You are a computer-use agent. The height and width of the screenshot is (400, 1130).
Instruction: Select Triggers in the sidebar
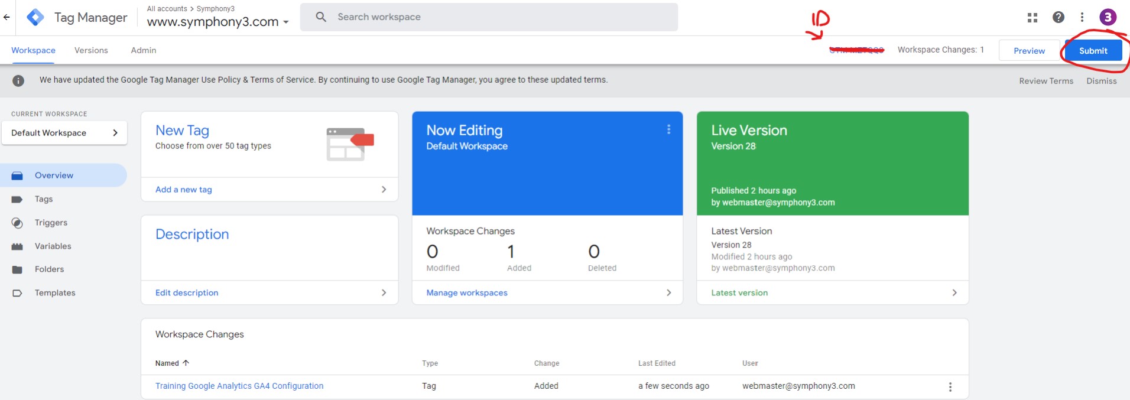pos(51,223)
